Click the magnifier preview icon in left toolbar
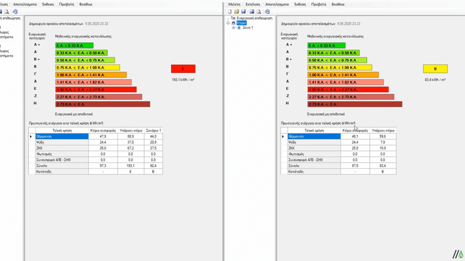Viewport: 465px width, 261px height. point(7,12)
